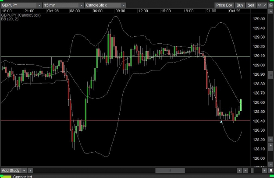Click the 03:00 time axis label
274x178 pixels.
[75, 11]
